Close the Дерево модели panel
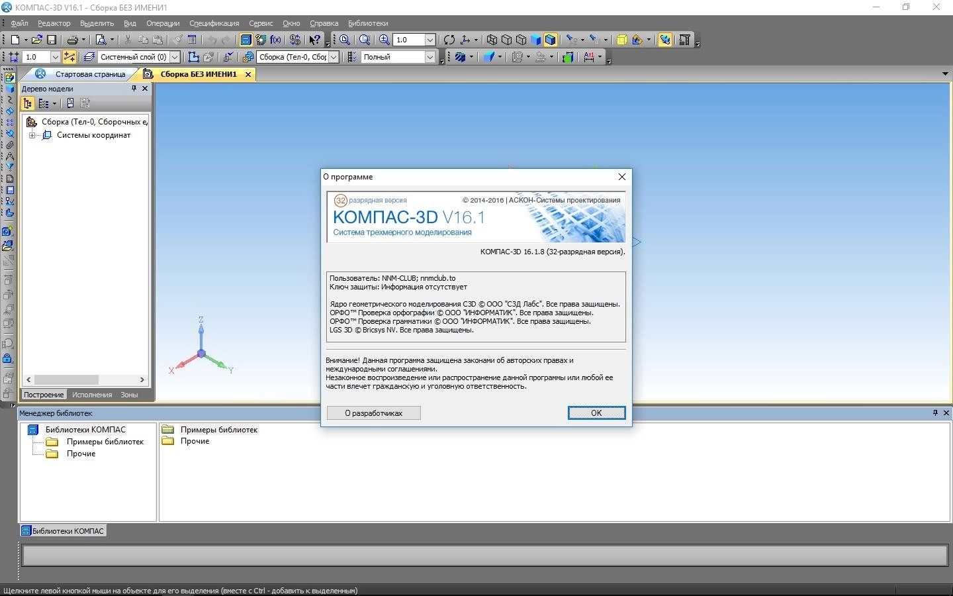953x596 pixels. [x=145, y=88]
